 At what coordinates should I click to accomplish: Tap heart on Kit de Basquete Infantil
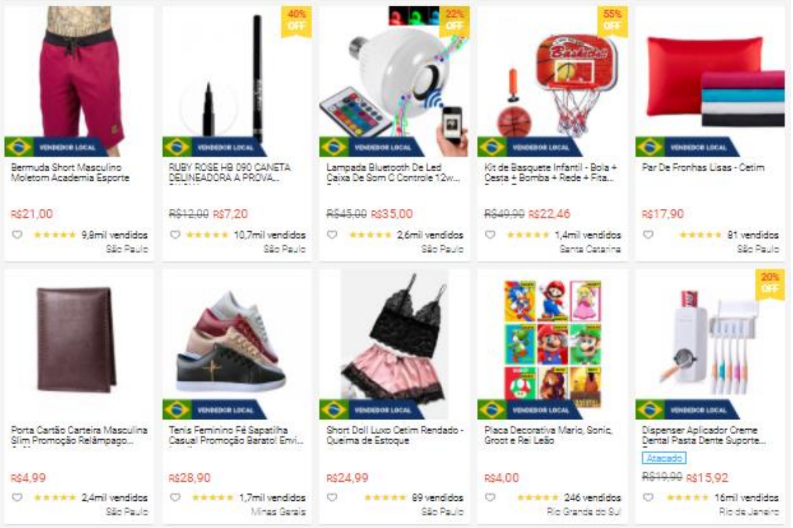(x=490, y=235)
